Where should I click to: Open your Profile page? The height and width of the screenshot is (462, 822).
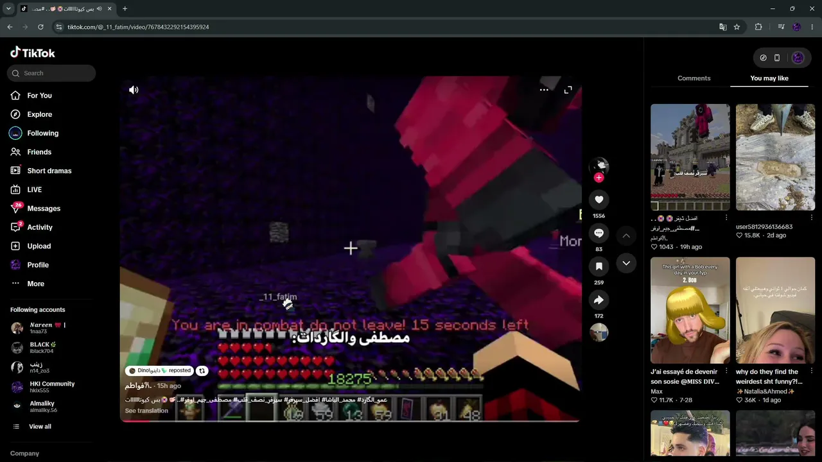[x=37, y=265]
